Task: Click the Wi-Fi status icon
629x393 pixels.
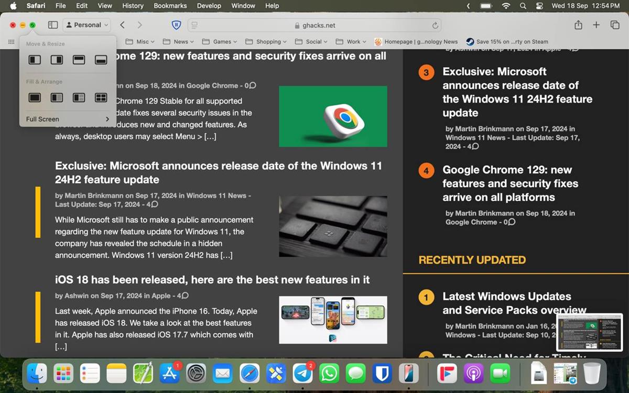Action: click(x=506, y=6)
